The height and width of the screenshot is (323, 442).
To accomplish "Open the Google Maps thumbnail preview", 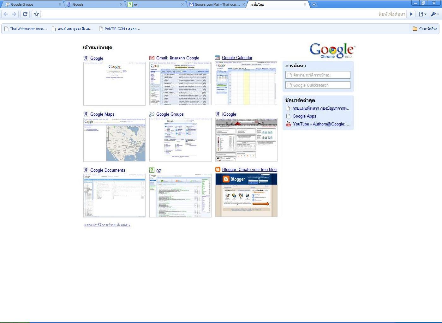I will pyautogui.click(x=114, y=140).
